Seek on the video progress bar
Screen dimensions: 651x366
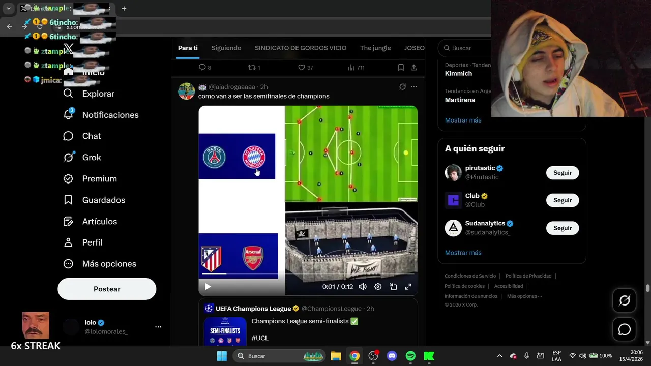pos(308,274)
